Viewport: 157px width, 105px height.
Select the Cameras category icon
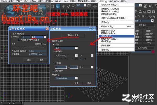(143, 16)
